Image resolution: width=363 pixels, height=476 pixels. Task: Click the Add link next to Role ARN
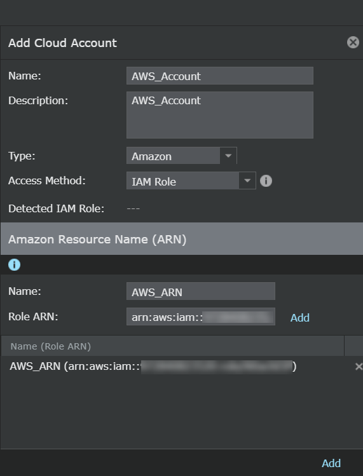click(300, 318)
